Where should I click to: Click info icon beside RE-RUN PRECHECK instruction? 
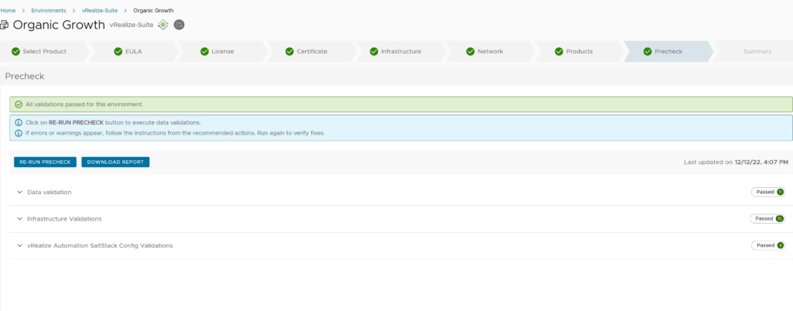(19, 123)
